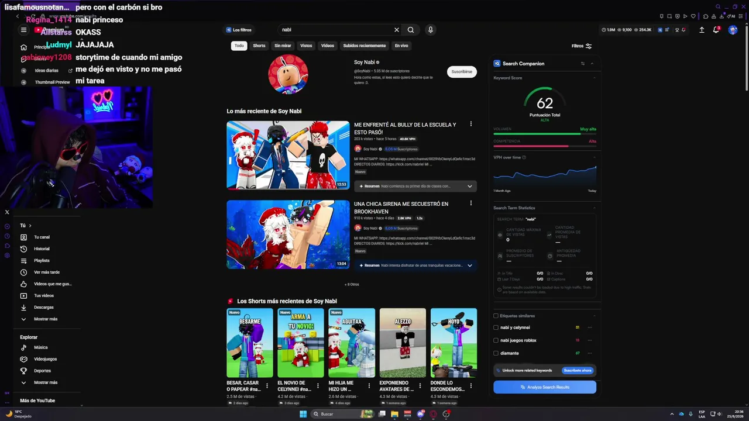The height and width of the screenshot is (421, 749).
Task: Open options for 'EXPONIENDO AVATARES' short
Action: [x=420, y=386]
